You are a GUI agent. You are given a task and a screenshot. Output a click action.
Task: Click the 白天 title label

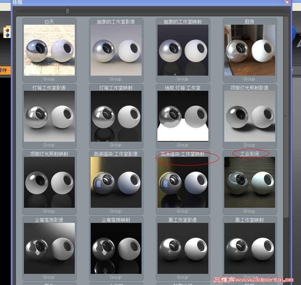(x=49, y=22)
